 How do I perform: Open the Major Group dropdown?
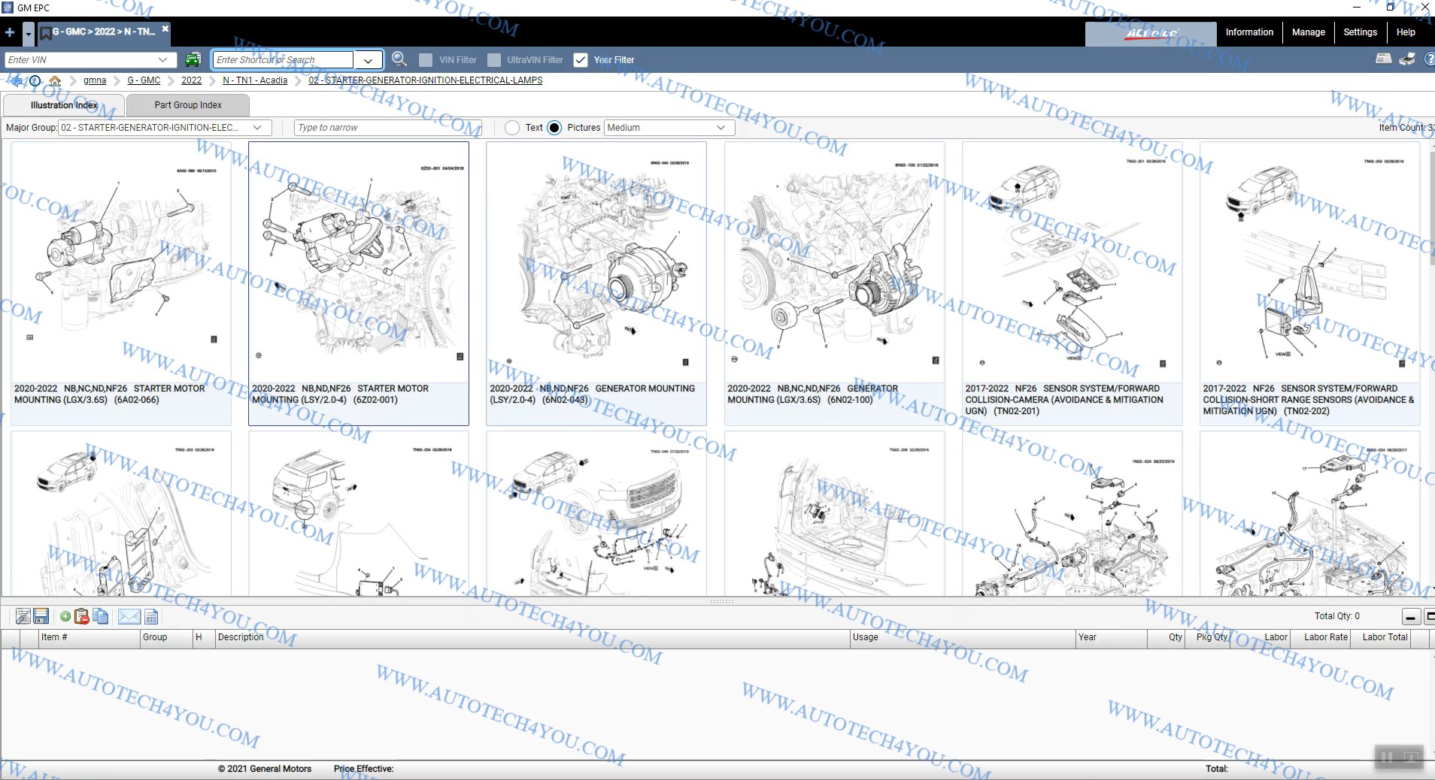[258, 128]
